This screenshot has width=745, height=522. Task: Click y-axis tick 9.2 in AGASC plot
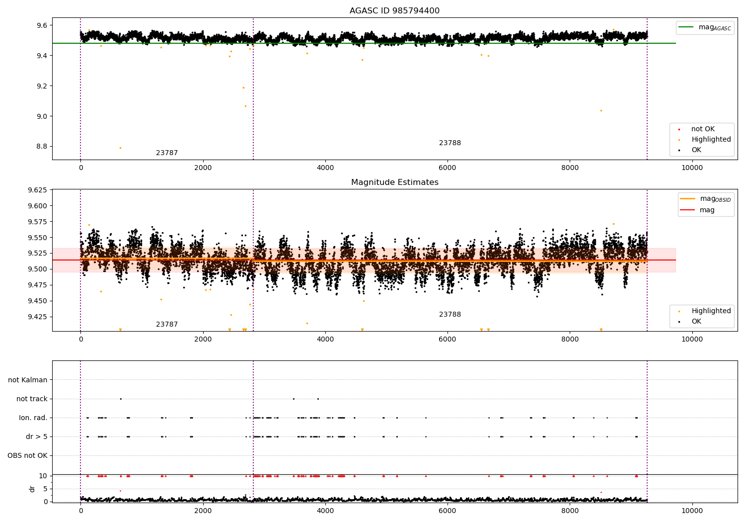coord(41,86)
